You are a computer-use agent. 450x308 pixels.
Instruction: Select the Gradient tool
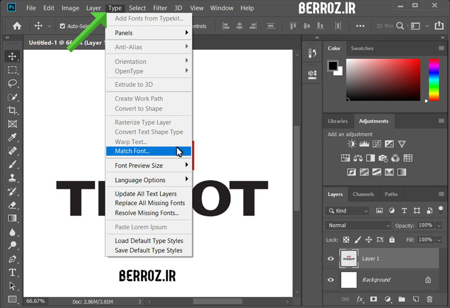coord(12,218)
